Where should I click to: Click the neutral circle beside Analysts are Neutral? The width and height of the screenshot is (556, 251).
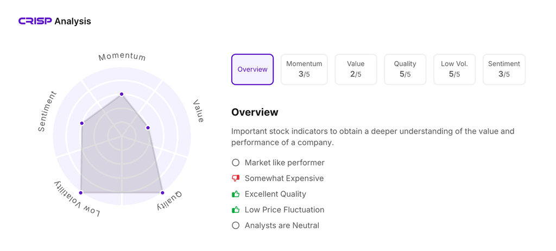236,225
